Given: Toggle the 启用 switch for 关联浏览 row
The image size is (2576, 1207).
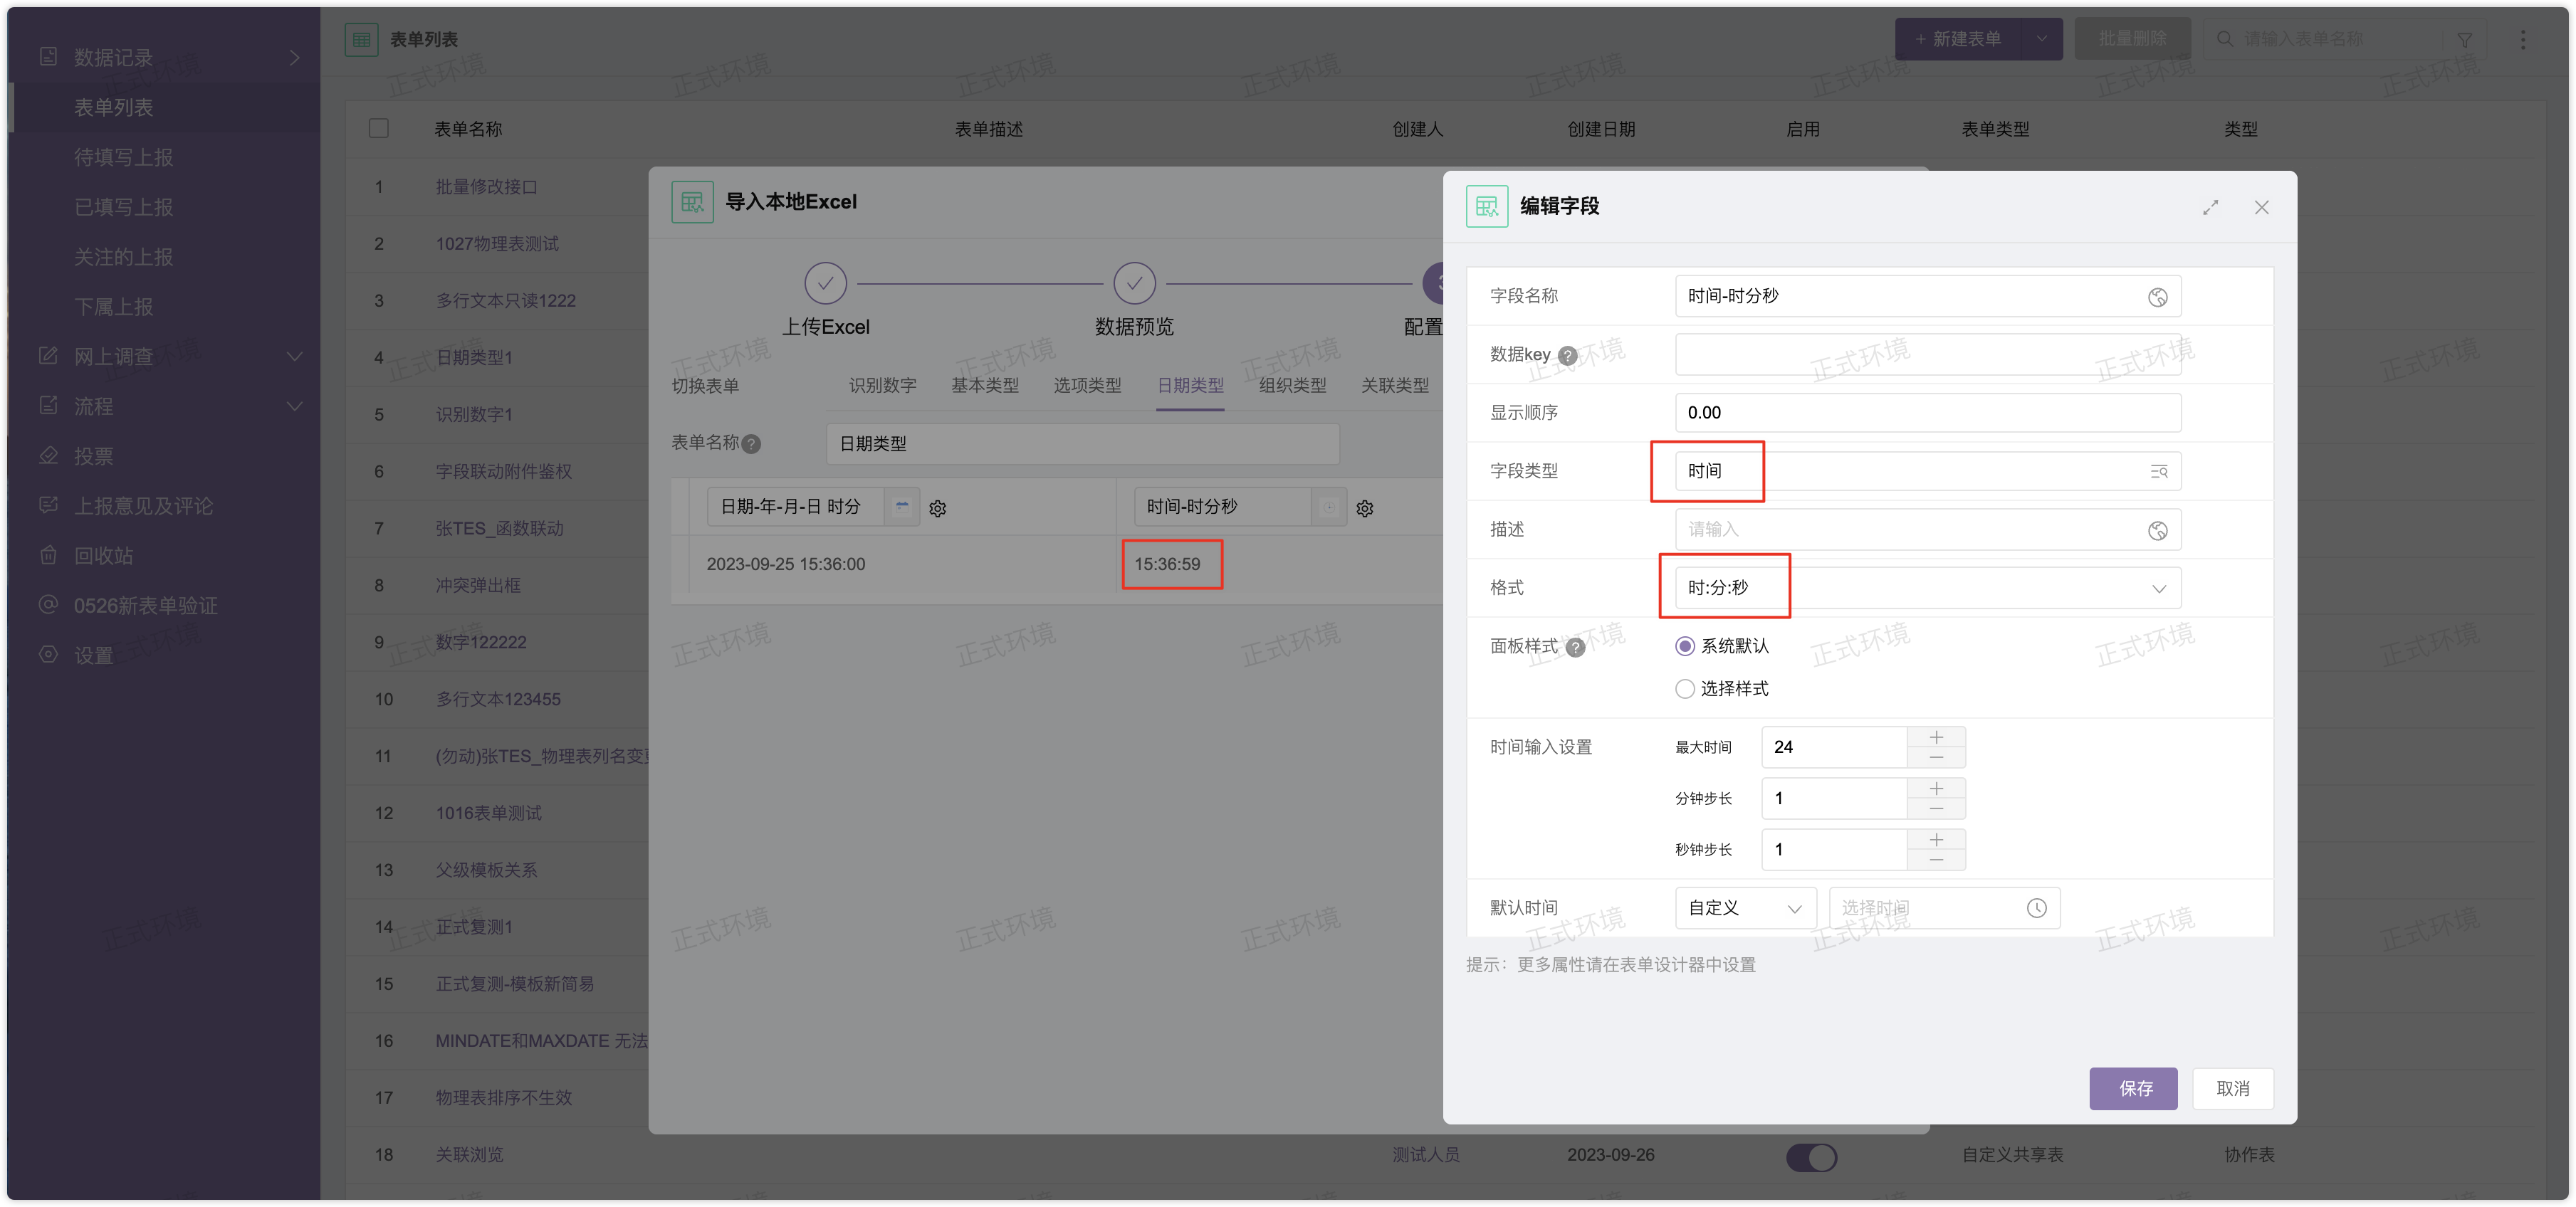Looking at the screenshot, I should click(1811, 1157).
